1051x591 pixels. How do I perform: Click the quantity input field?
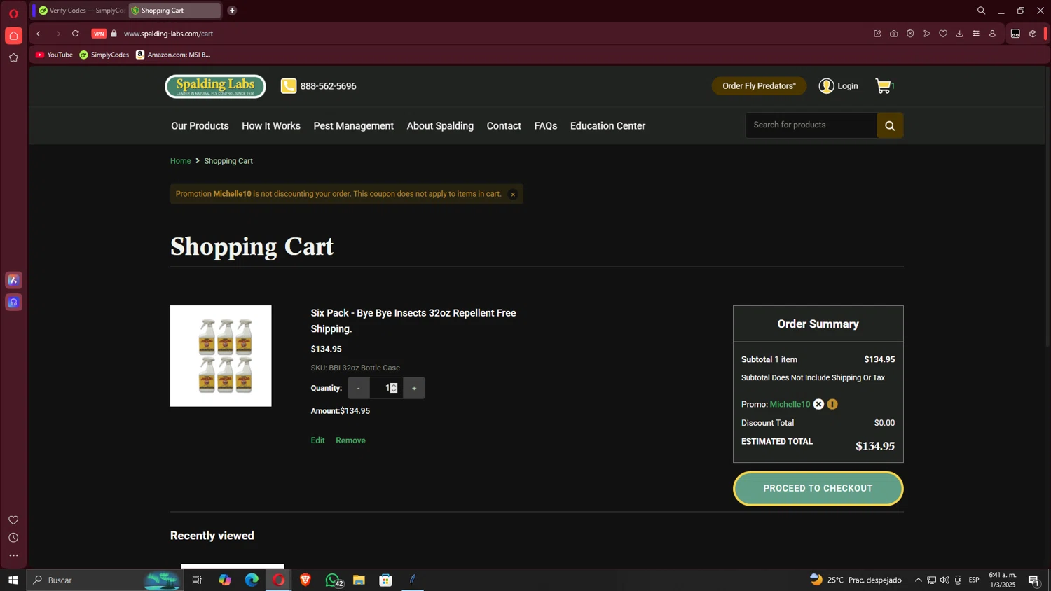pyautogui.click(x=387, y=388)
